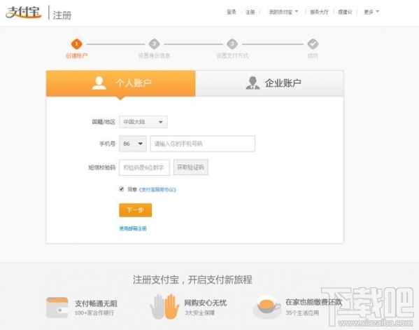Click the 注册支付宝，开启支付新旅程 headline

click(x=192, y=280)
